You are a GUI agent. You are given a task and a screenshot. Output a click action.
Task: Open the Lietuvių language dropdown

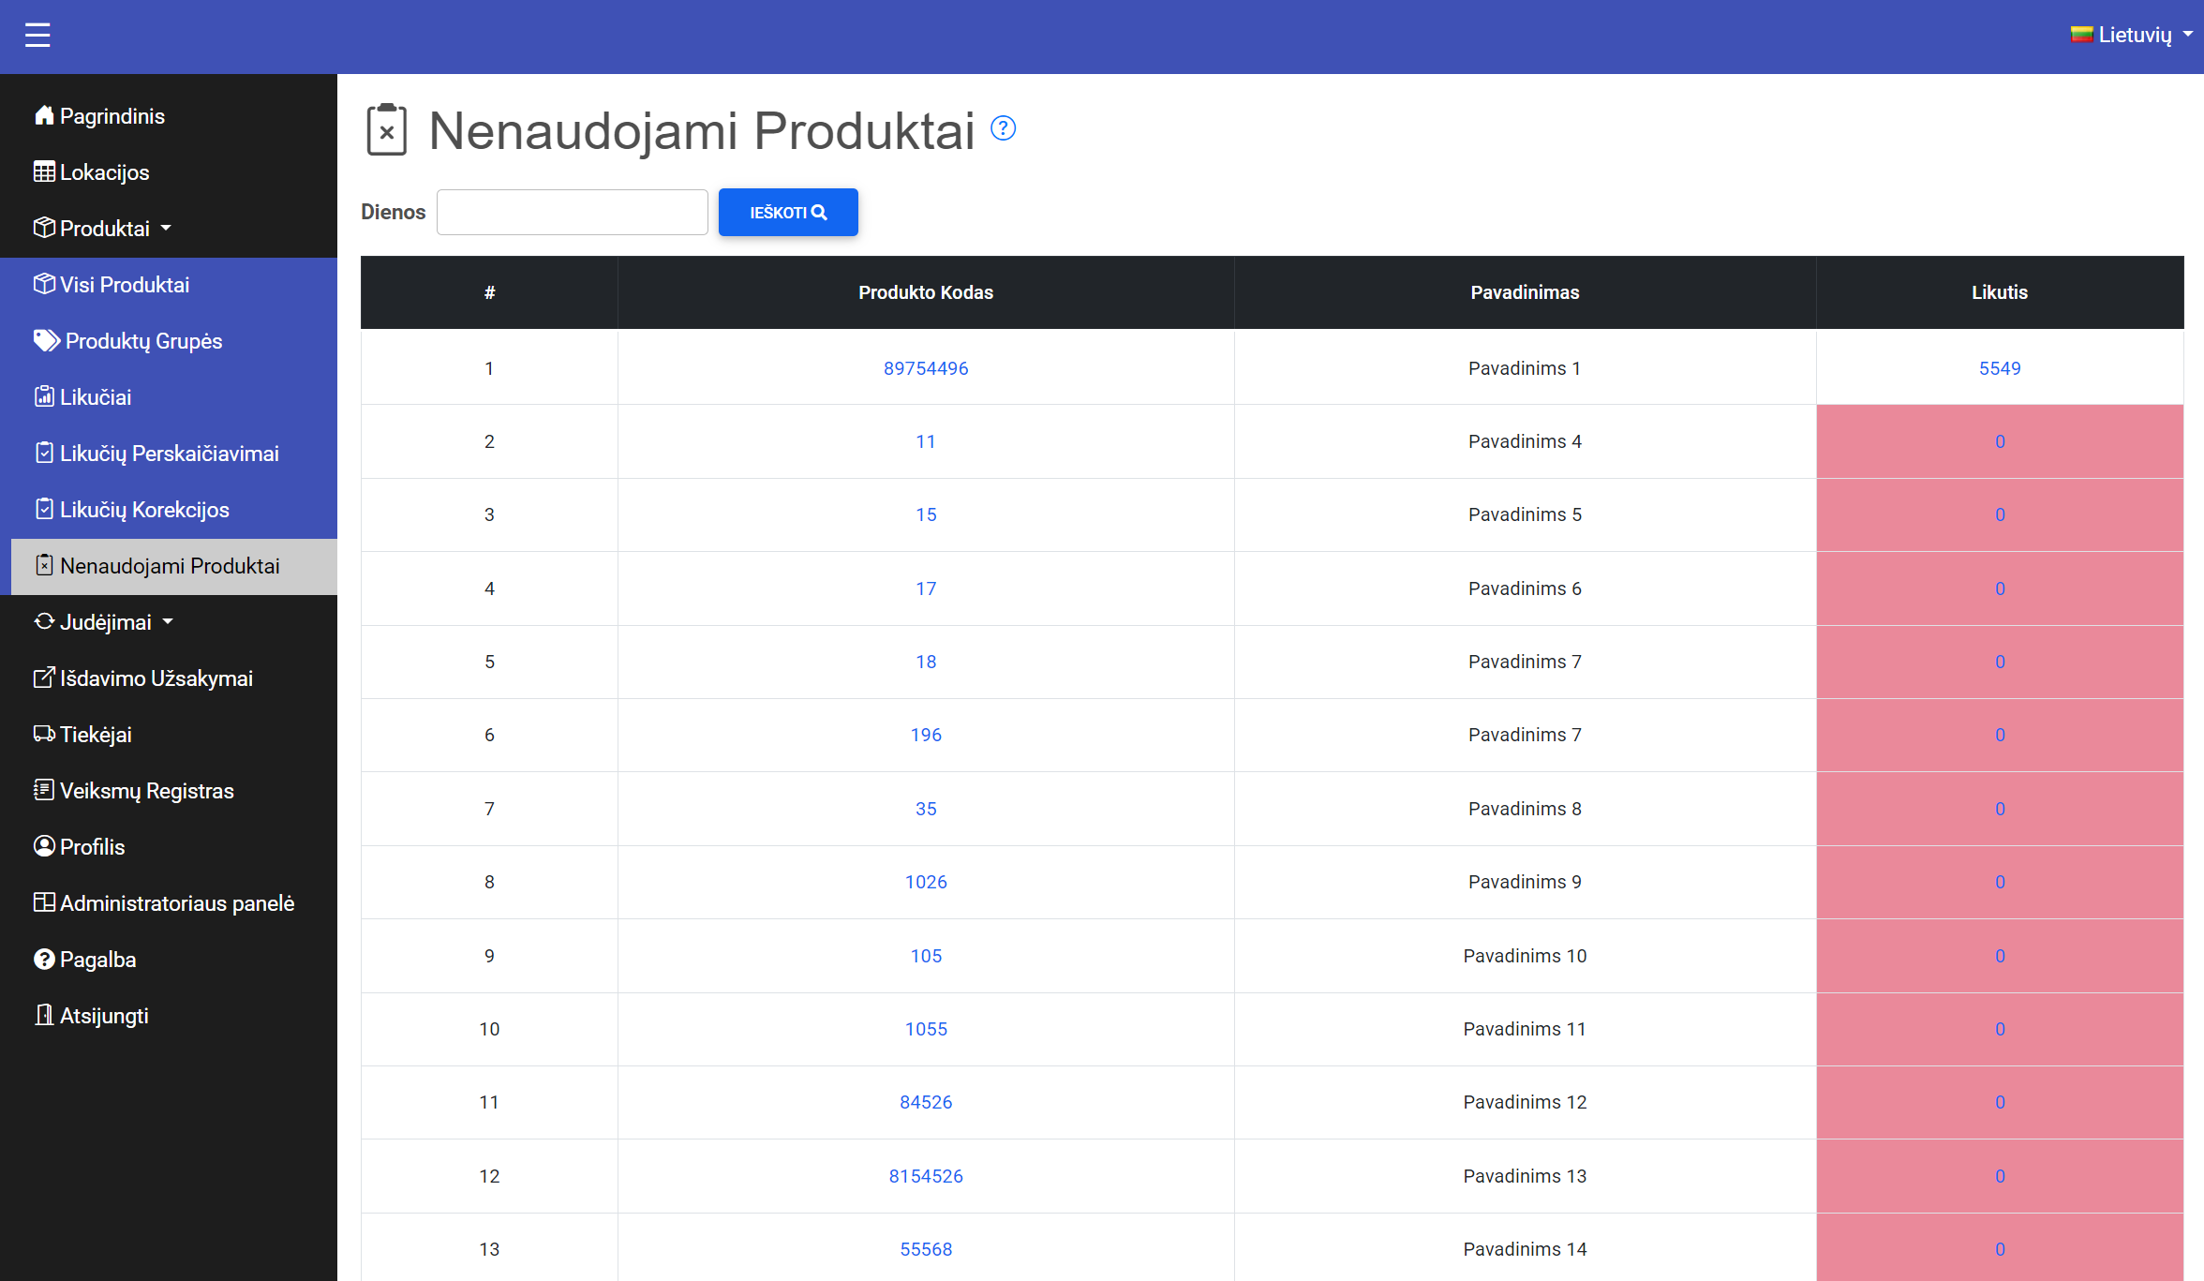pyautogui.click(x=2132, y=35)
